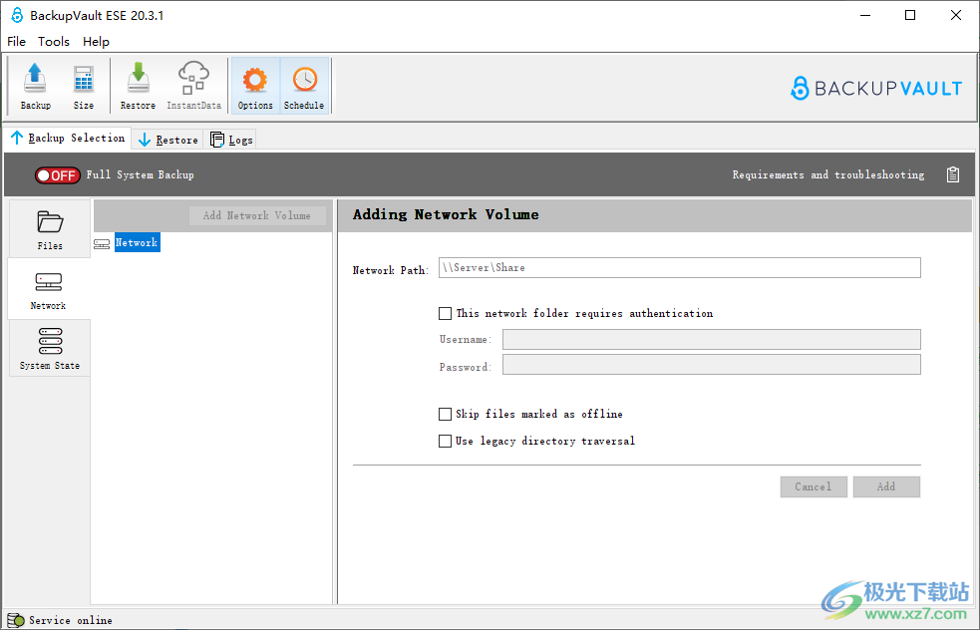Toggle the Full System Backup switch
The image size is (980, 630).
(57, 175)
